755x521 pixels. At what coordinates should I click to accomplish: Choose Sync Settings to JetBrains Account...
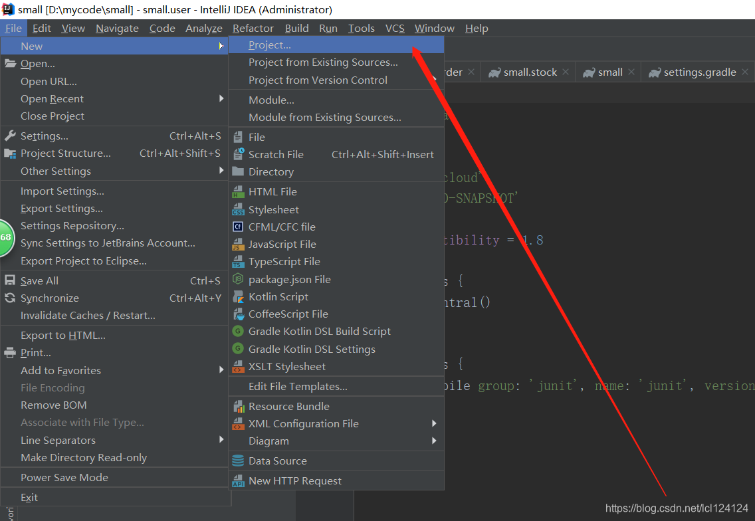114,243
